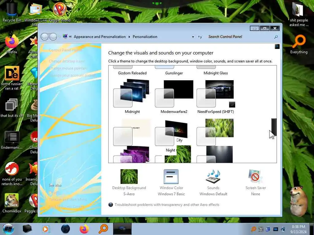Expand the address bar history dropdown
This screenshot has width=314, height=235.
click(193, 37)
